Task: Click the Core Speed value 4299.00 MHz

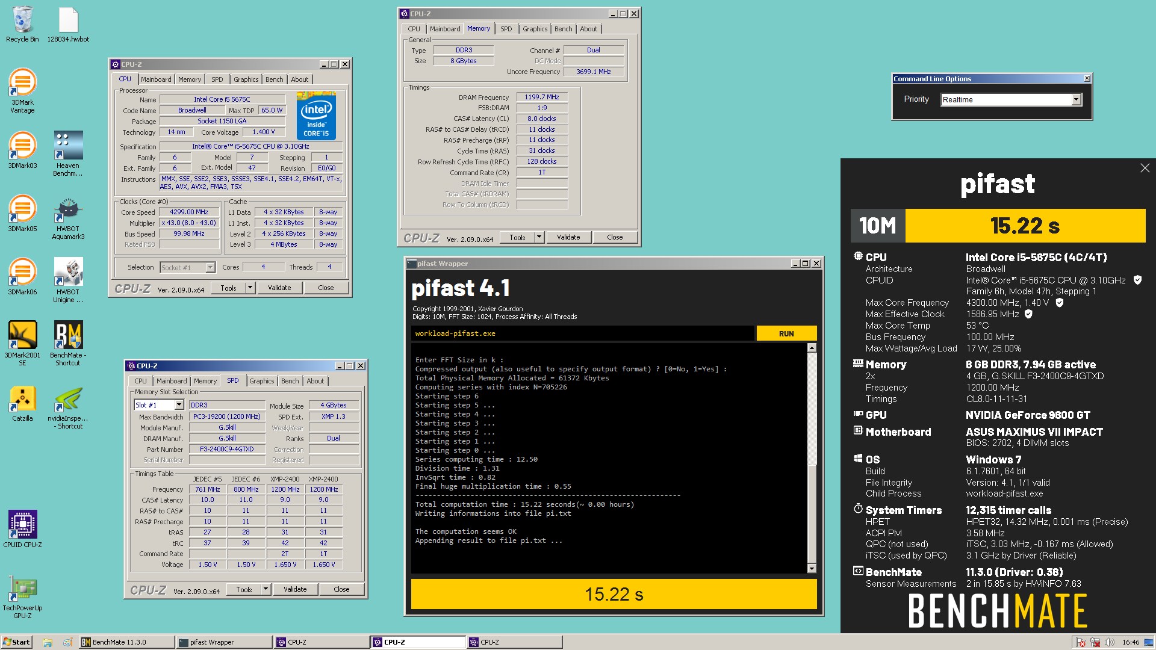Action: (x=189, y=212)
